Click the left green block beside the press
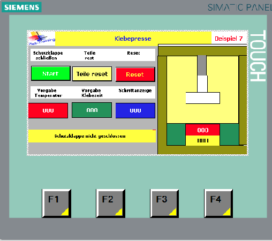 click(176, 134)
